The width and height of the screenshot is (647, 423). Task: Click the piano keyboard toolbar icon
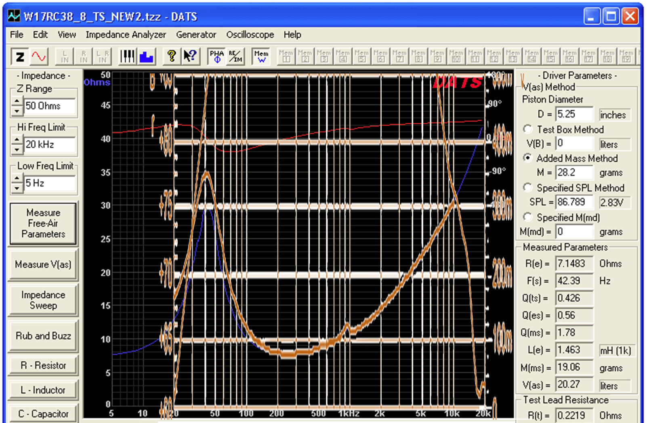tap(127, 57)
